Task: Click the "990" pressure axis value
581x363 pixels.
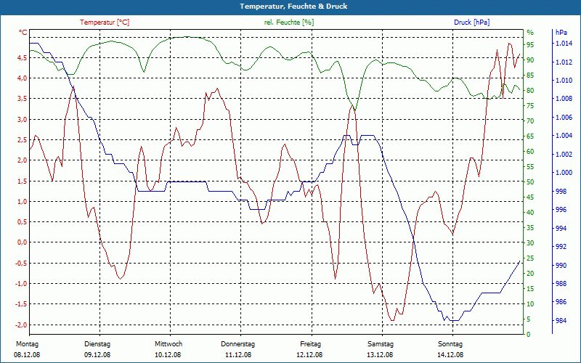Action: pos(561,266)
